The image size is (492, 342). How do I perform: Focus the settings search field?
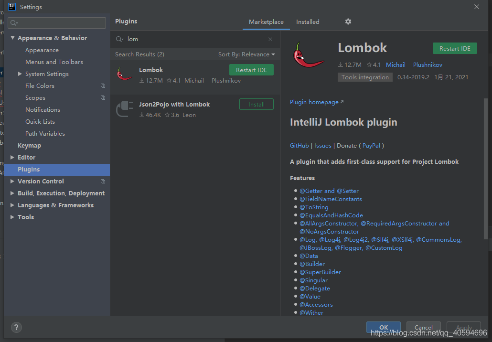57,23
